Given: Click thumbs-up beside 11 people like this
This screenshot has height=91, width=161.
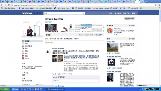Looking at the screenshot, I should pyautogui.click(x=54, y=77).
